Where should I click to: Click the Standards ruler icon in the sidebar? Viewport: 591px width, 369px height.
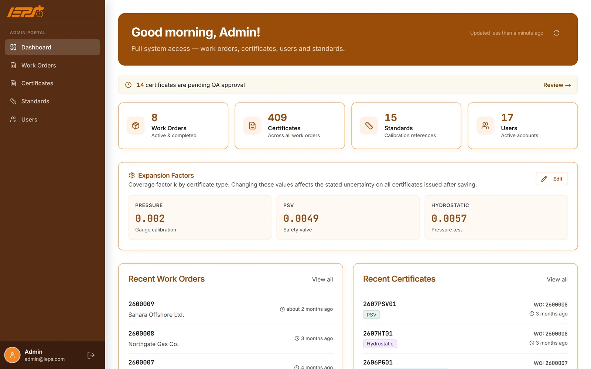tap(13, 101)
